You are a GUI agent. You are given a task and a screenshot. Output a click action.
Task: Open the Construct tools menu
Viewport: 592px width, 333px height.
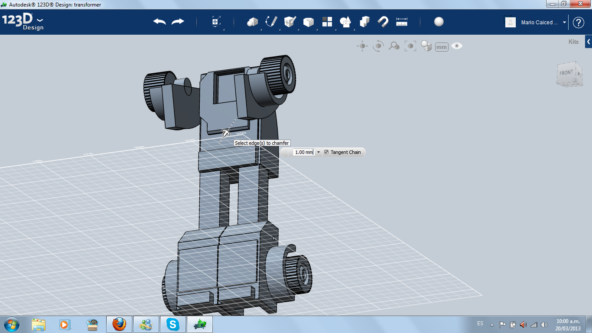(289, 22)
